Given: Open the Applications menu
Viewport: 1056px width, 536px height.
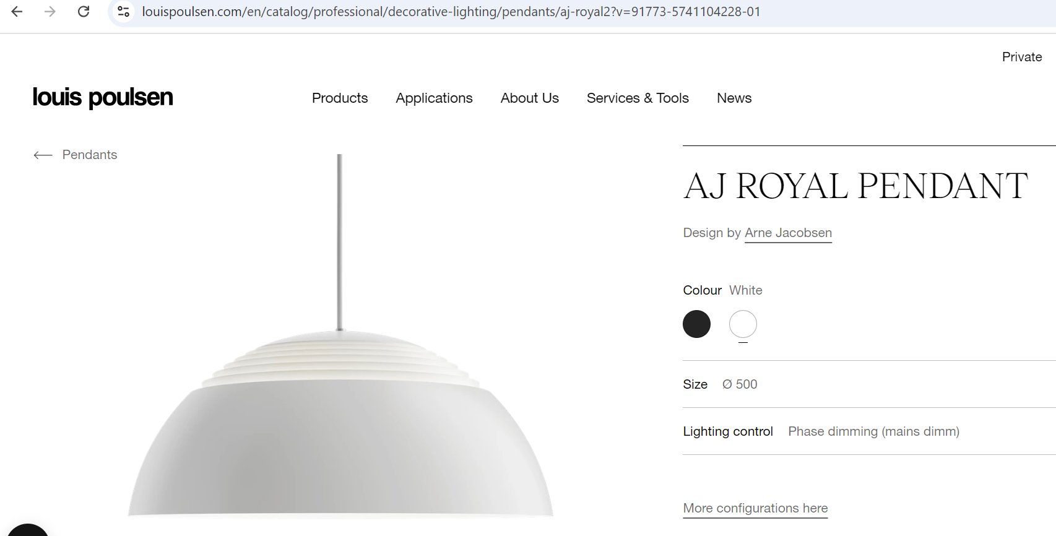Looking at the screenshot, I should (434, 98).
